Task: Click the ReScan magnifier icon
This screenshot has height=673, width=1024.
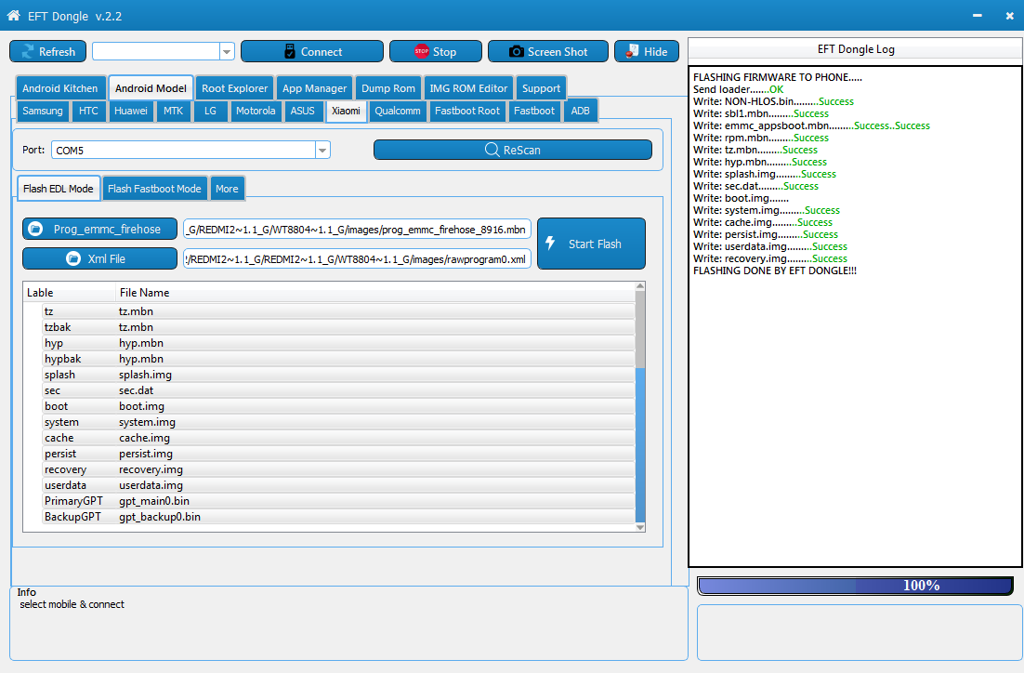Action: coord(492,150)
